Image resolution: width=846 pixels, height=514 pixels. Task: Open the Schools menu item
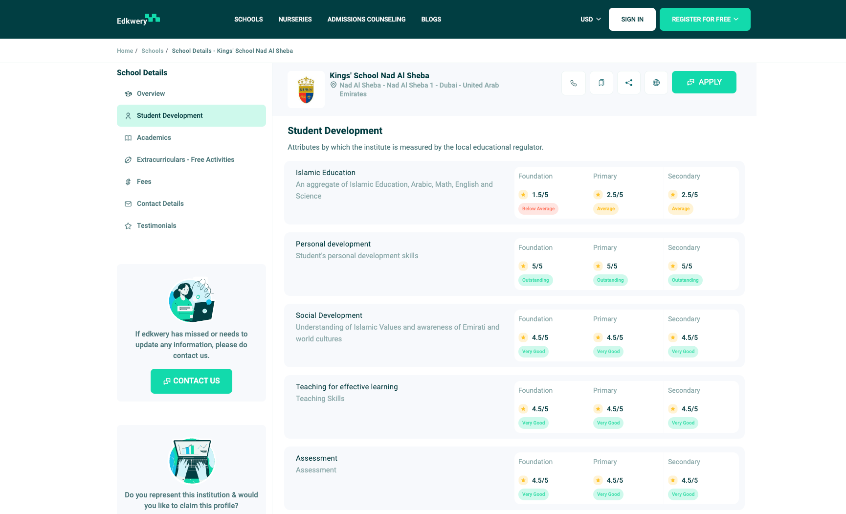[x=248, y=20]
